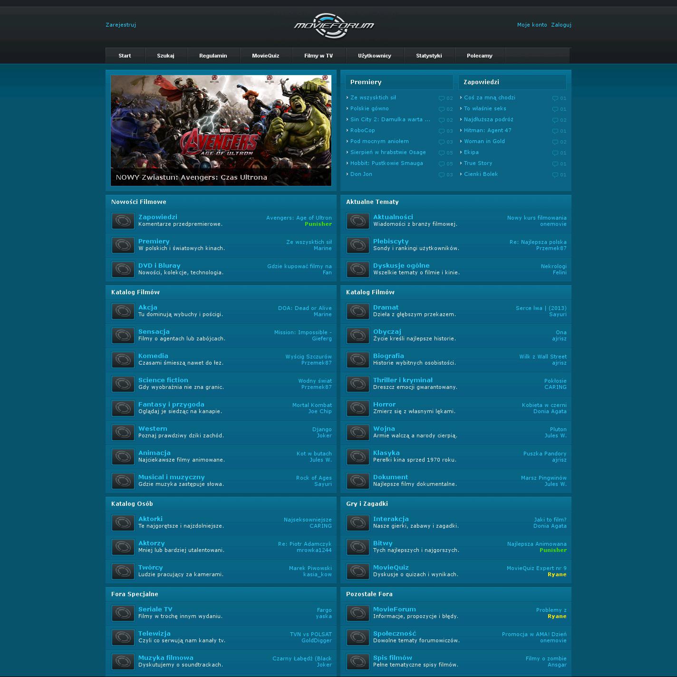The width and height of the screenshot is (677, 677).
Task: Click the MovieForum logo in header
Action: pyautogui.click(x=334, y=26)
